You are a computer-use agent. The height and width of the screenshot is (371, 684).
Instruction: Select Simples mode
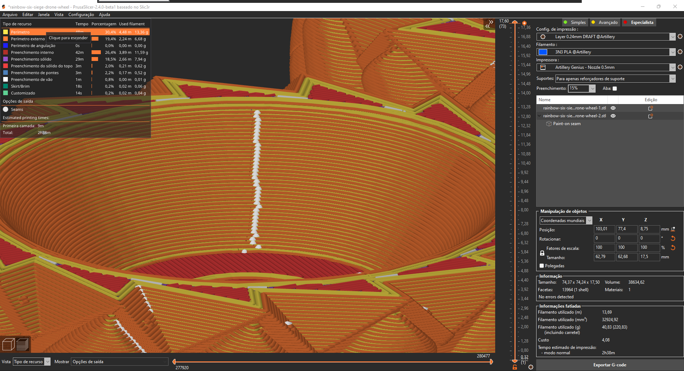(575, 22)
